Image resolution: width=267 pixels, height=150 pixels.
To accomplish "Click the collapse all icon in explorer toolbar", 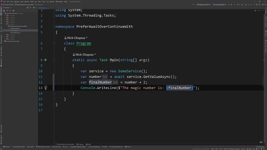I will pyautogui.click(x=10, y=11).
